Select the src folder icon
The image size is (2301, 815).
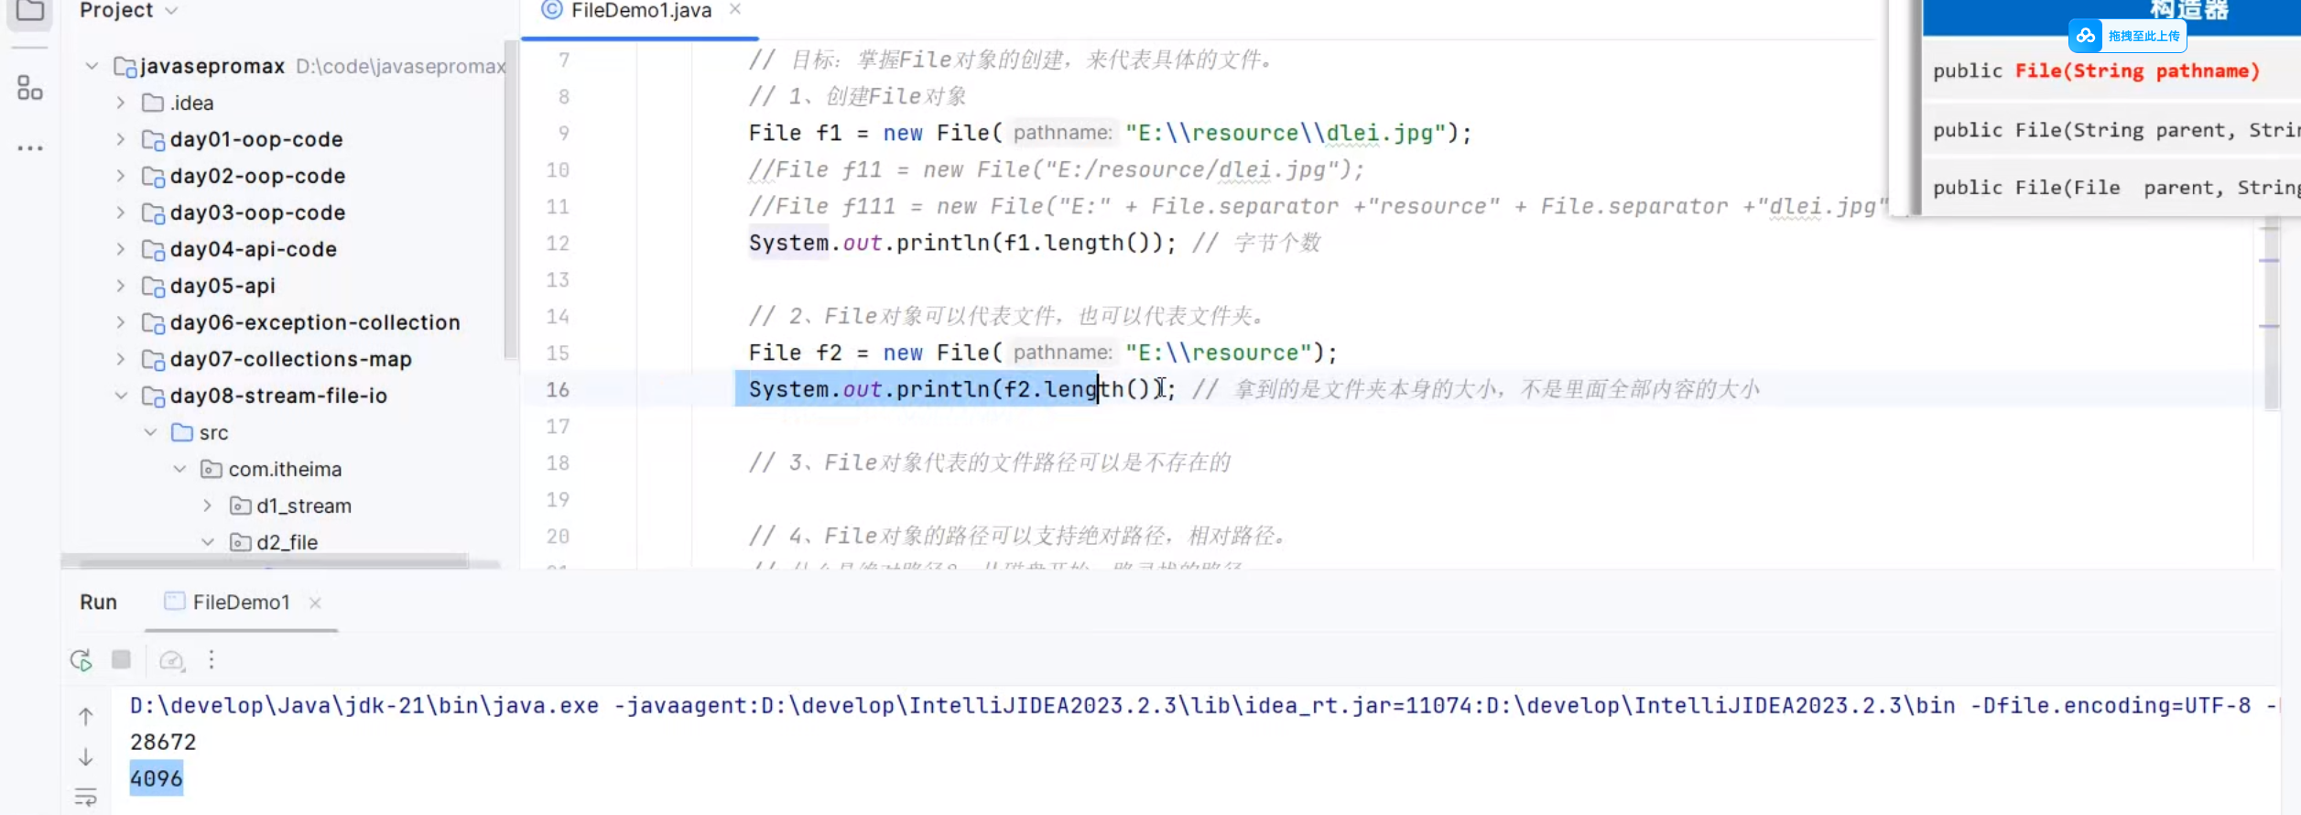point(182,432)
